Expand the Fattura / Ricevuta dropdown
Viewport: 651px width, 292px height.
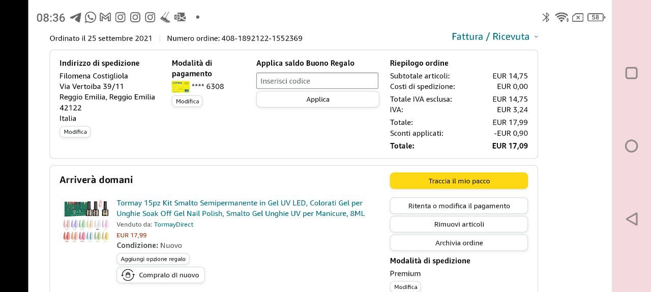[x=494, y=36]
